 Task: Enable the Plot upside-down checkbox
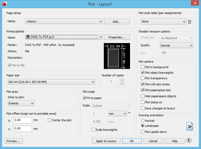click(x=143, y=132)
